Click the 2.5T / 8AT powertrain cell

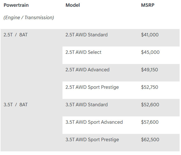coord(16,35)
